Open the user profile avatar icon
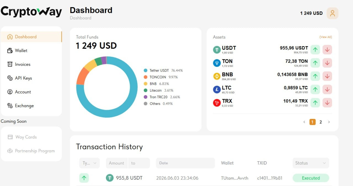Image resolution: width=353 pixels, height=186 pixels. coord(332,13)
